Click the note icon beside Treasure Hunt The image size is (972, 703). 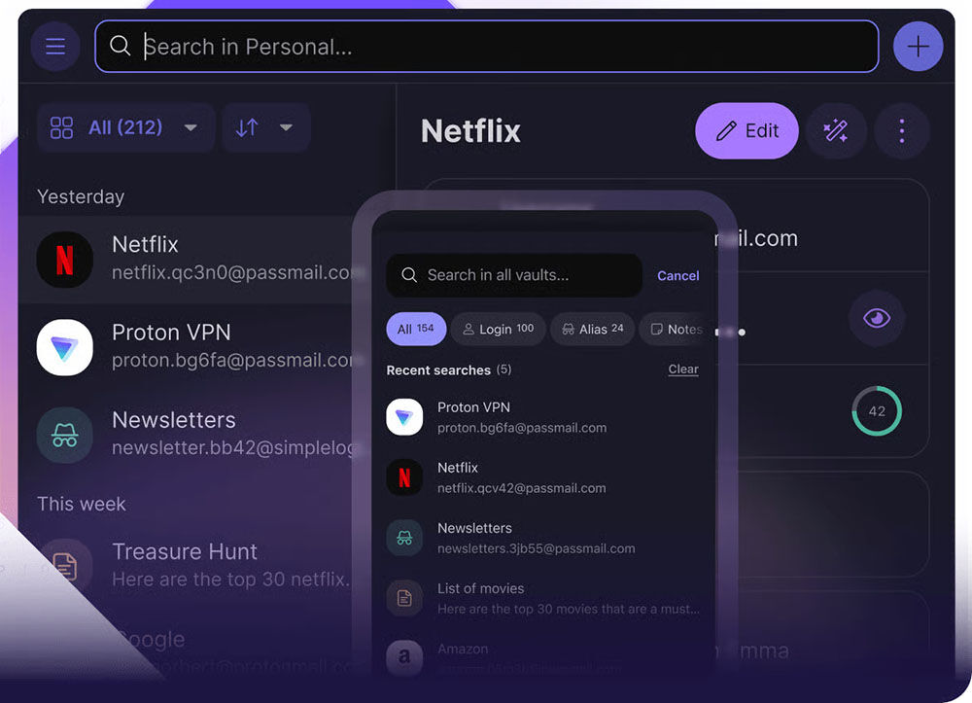(64, 565)
